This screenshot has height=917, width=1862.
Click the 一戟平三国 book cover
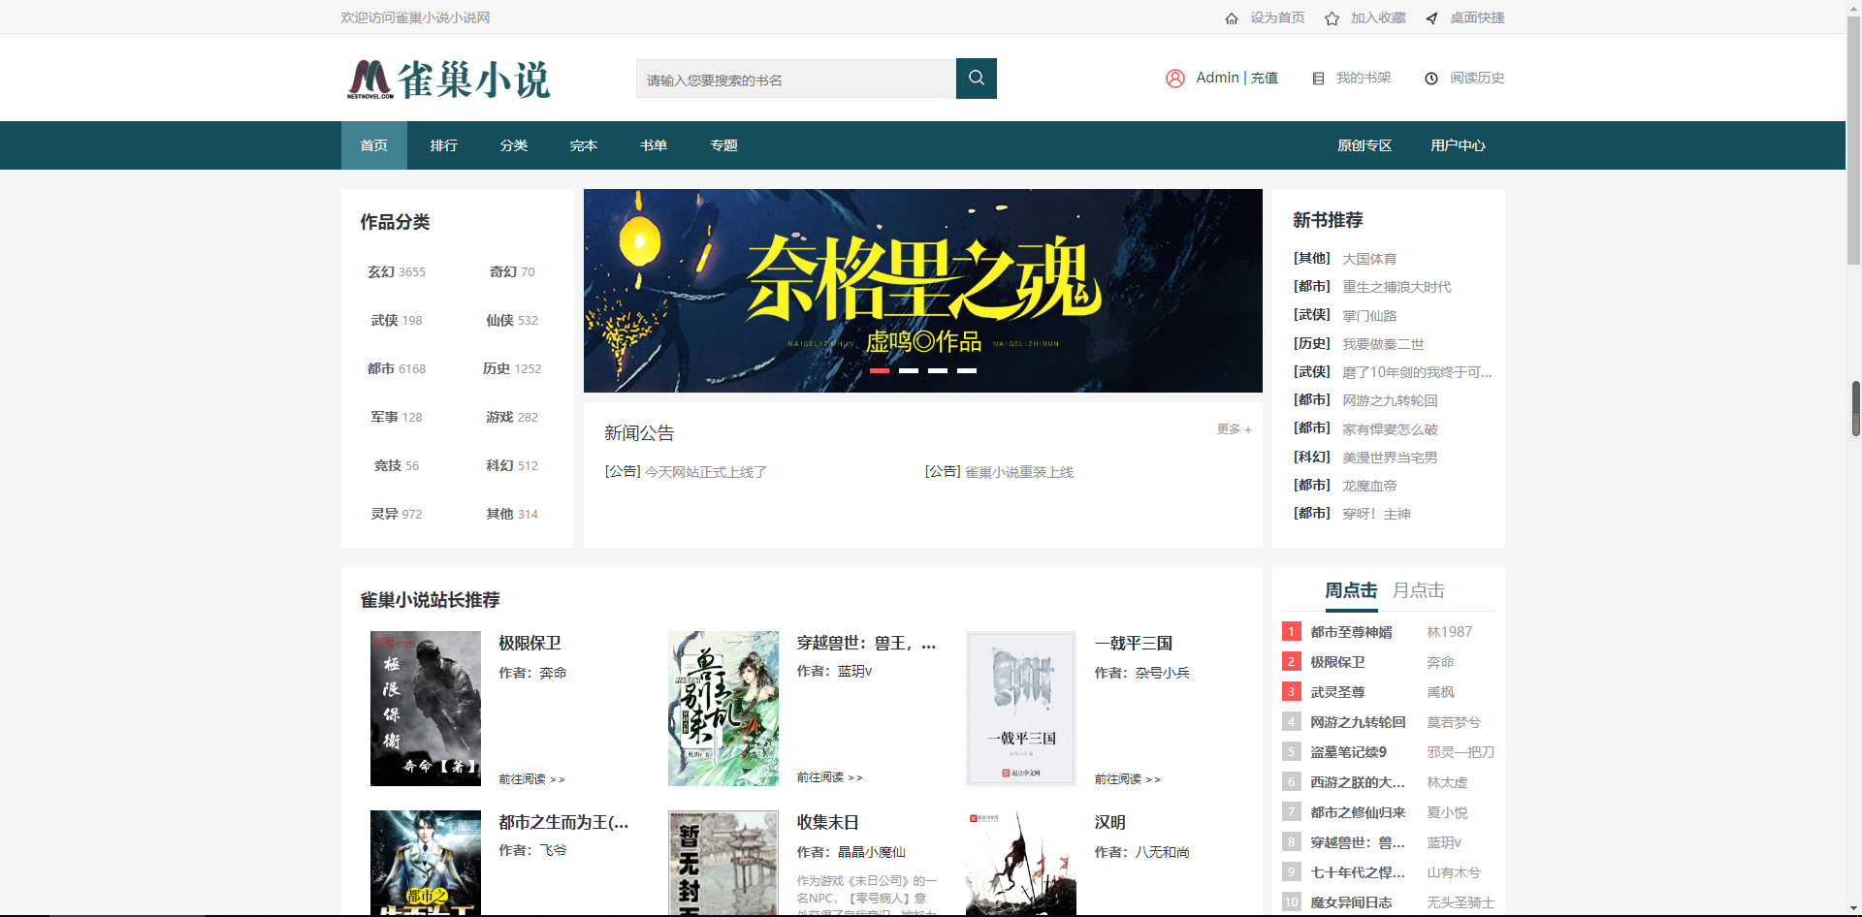(x=1021, y=709)
